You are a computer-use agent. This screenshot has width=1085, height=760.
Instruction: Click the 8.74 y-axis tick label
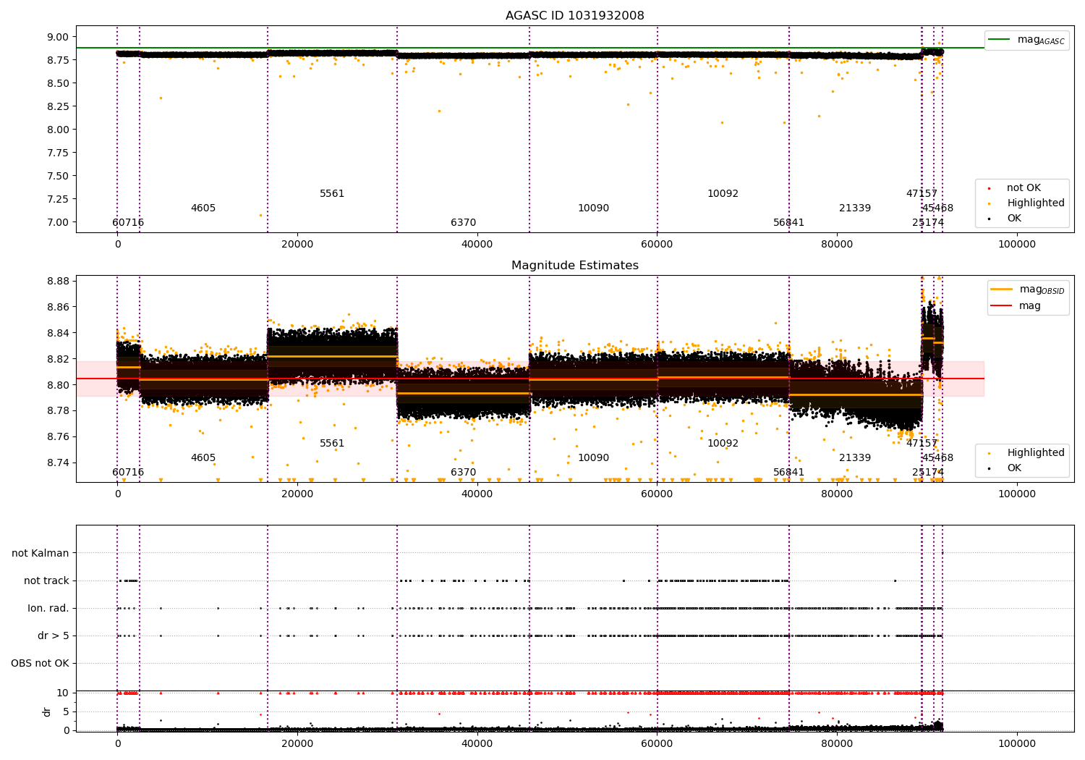tap(58, 463)
